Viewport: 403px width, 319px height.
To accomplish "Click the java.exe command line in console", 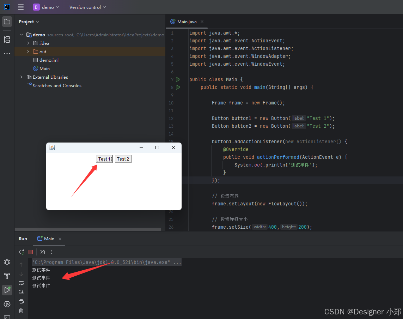I will [x=107, y=262].
